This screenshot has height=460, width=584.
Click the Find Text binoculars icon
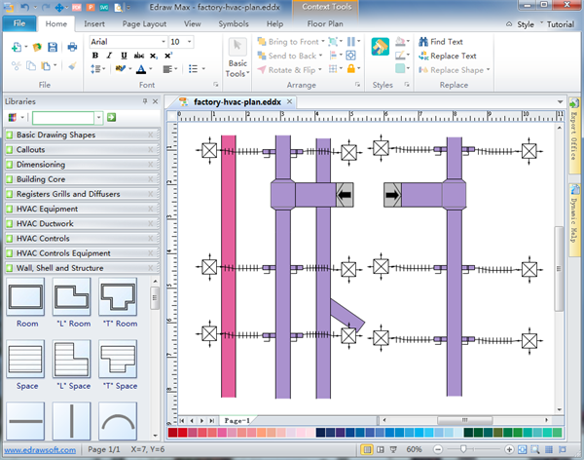[422, 42]
